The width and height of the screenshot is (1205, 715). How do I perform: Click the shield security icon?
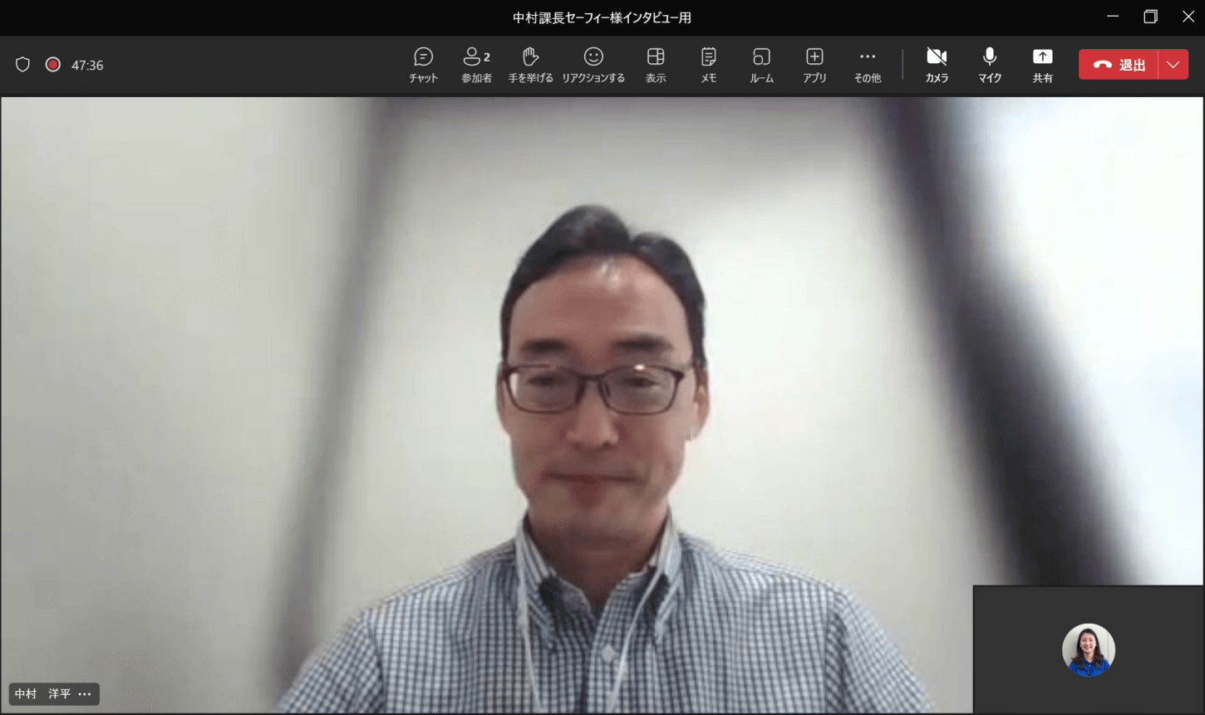[x=23, y=65]
